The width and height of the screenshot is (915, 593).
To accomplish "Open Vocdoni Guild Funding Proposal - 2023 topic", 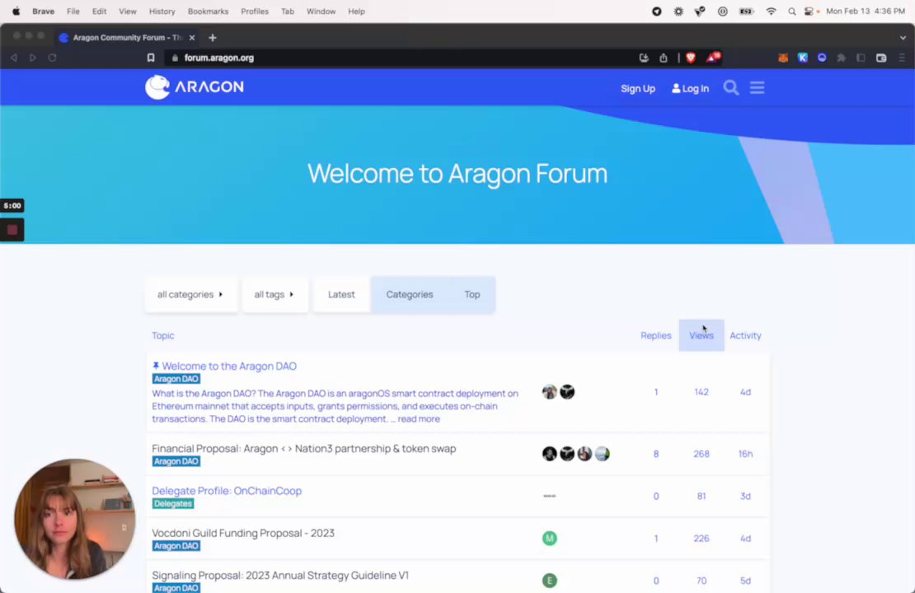I will [x=243, y=533].
